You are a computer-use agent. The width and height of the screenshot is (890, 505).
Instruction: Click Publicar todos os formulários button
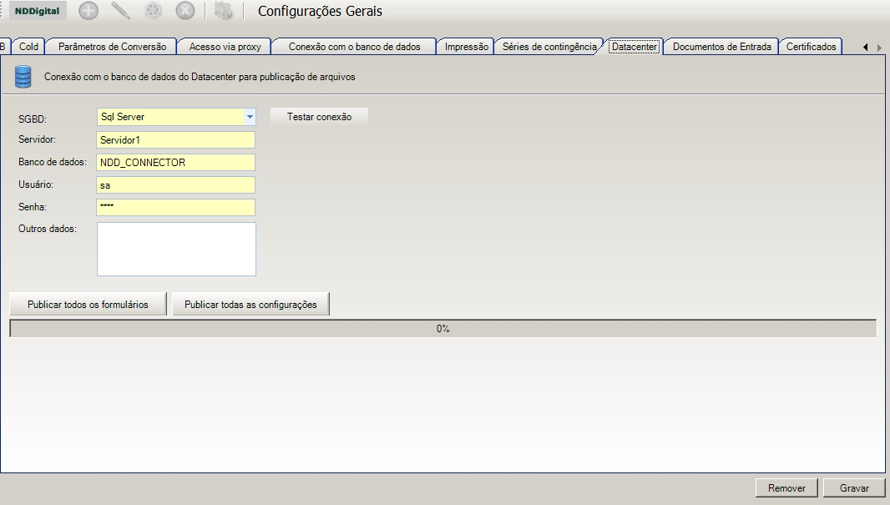click(x=88, y=305)
